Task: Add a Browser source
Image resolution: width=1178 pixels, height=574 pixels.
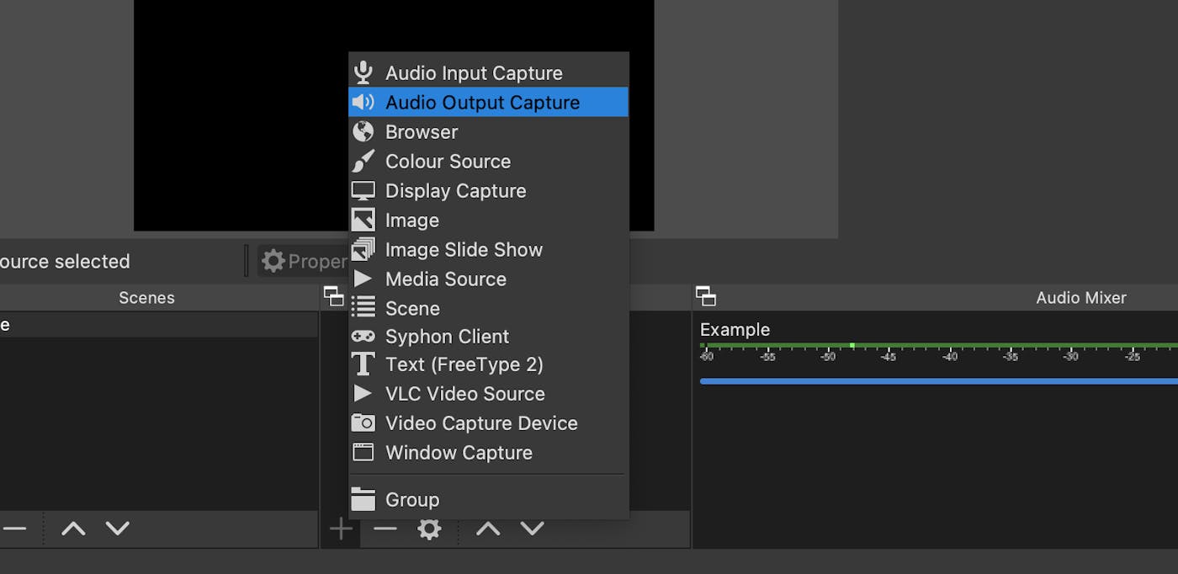Action: pyautogui.click(x=488, y=132)
